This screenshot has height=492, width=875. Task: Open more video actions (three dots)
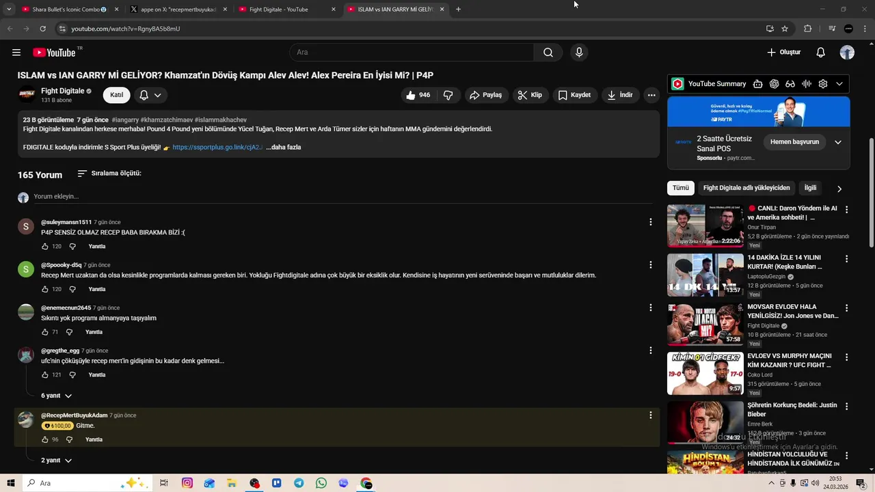[652, 95]
